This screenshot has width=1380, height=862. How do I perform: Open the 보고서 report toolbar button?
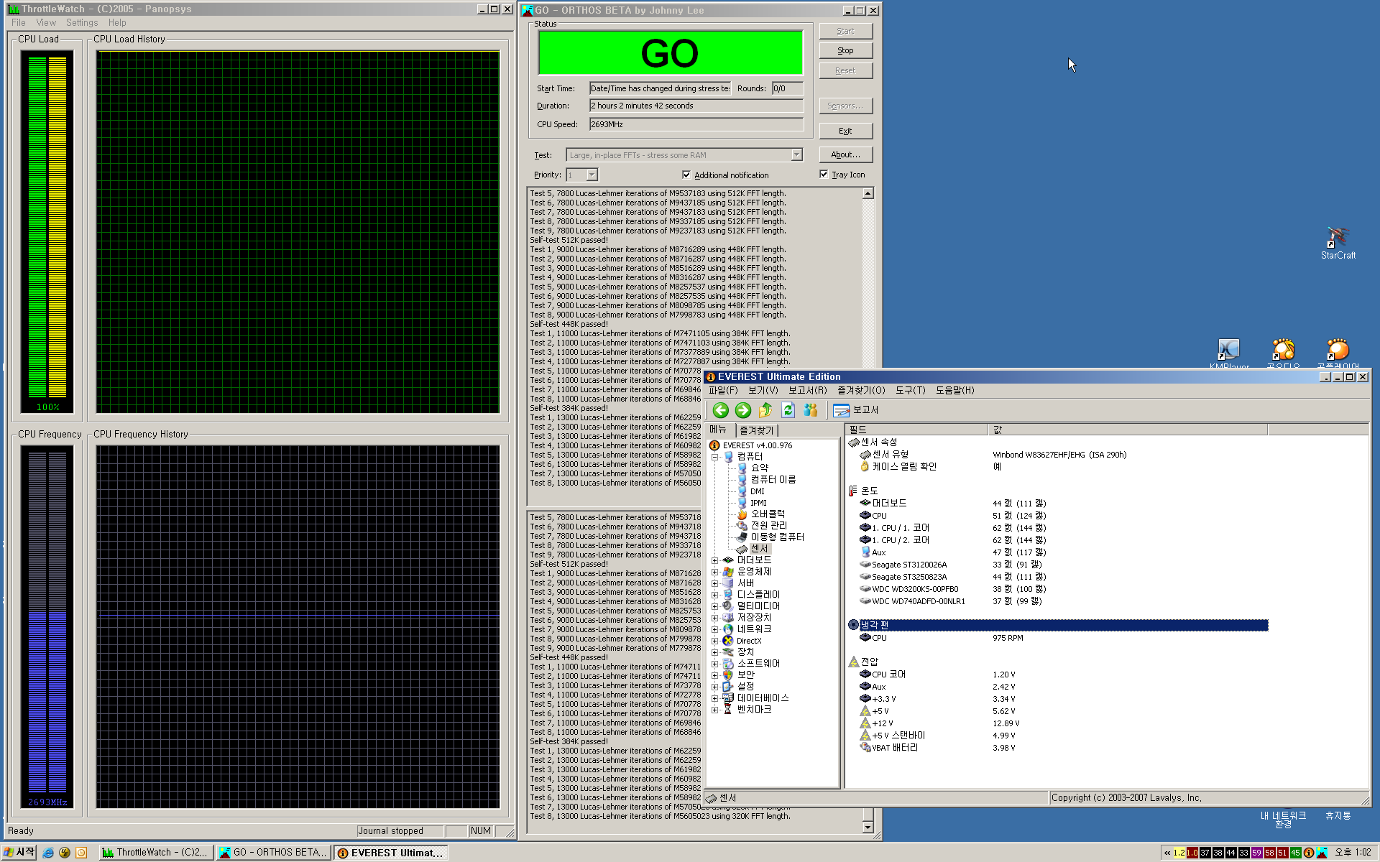856,410
